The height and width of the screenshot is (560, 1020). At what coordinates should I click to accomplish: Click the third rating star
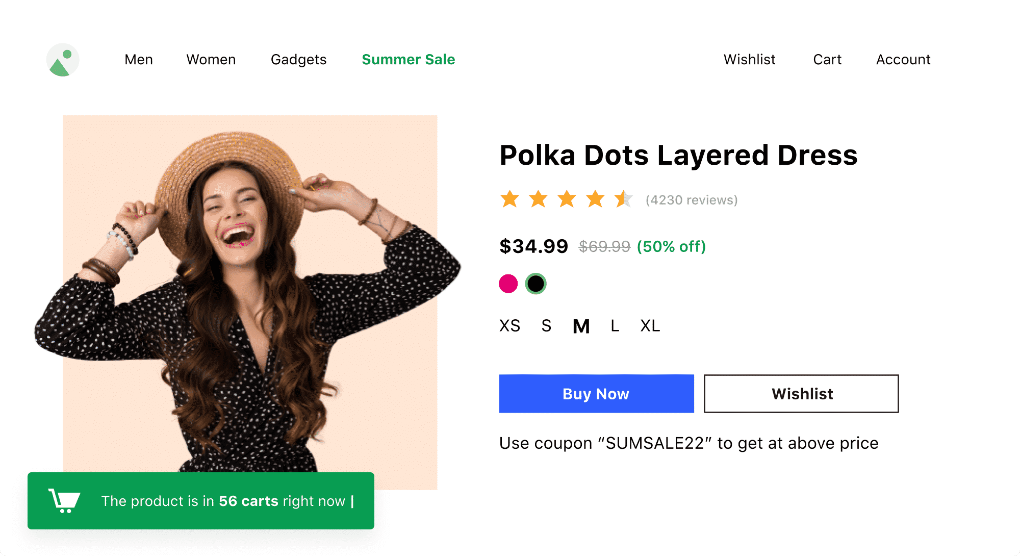[566, 199]
